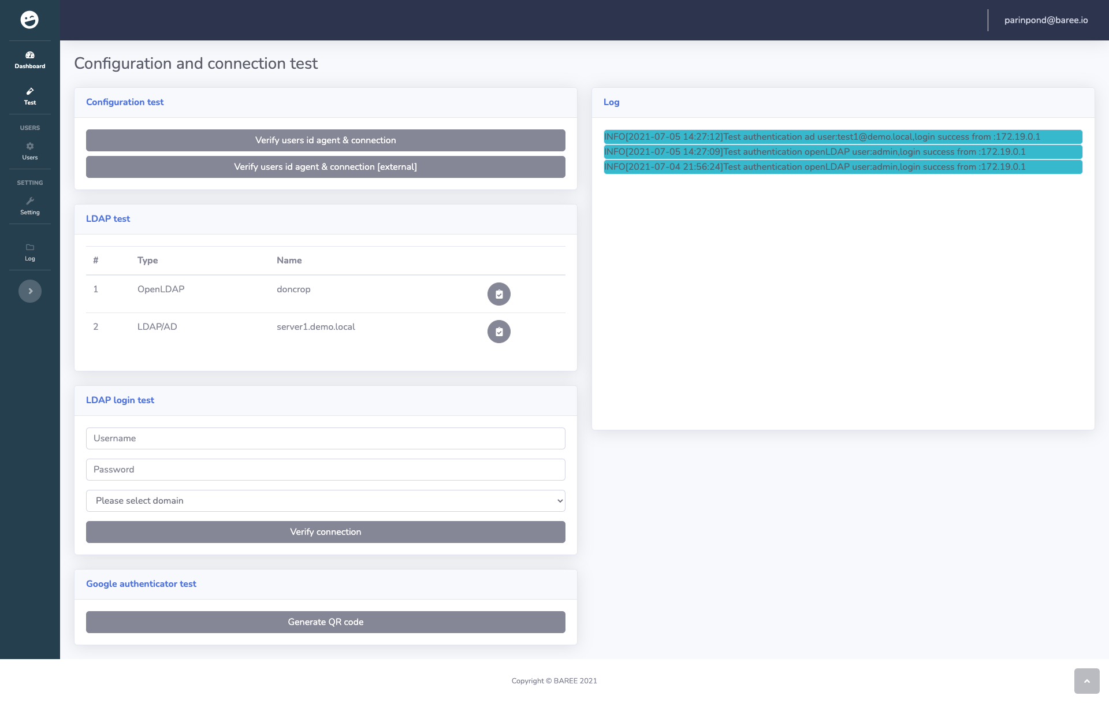Expand the domain selection chevron
The width and height of the screenshot is (1109, 703).
(557, 500)
